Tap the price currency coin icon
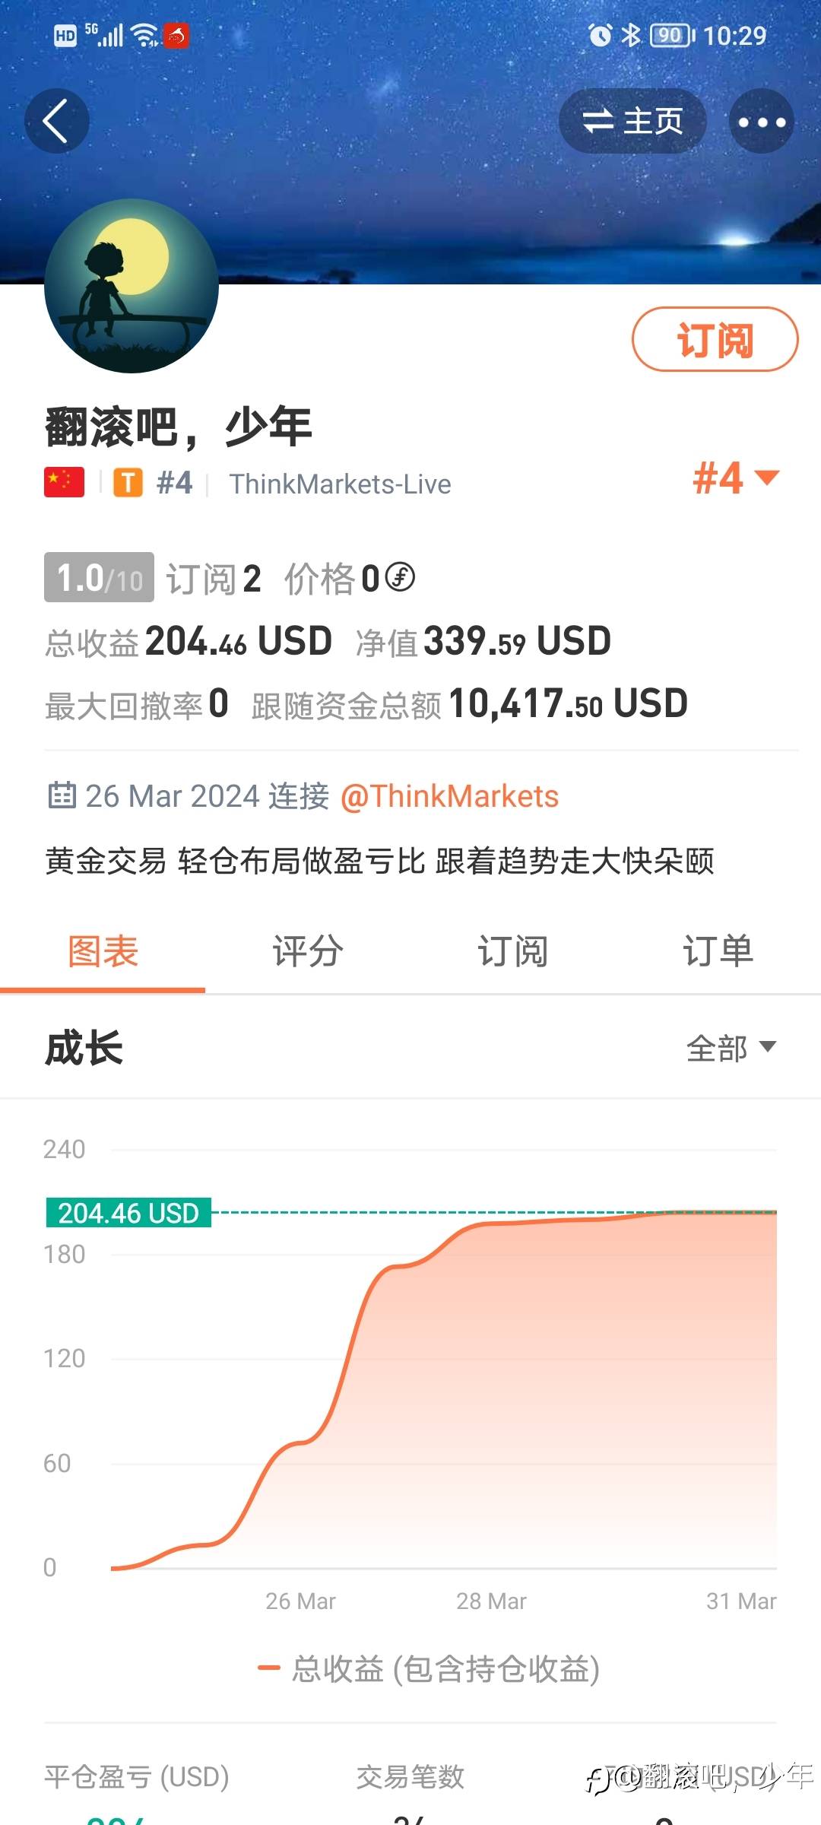This screenshot has height=1825, width=821. click(400, 577)
